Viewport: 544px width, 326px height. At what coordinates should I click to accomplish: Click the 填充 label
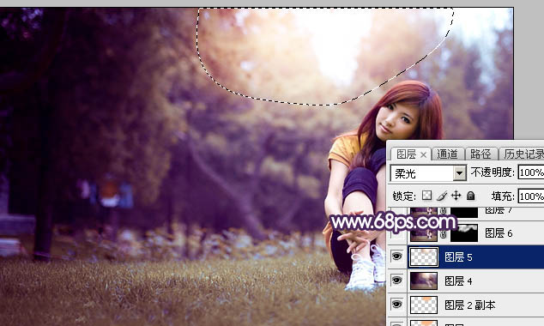503,196
